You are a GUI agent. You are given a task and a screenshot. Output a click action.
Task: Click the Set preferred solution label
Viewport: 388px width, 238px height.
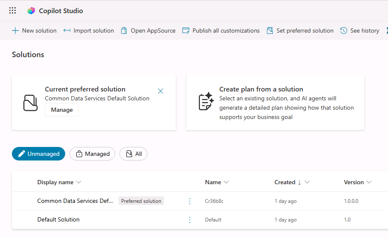(x=305, y=30)
